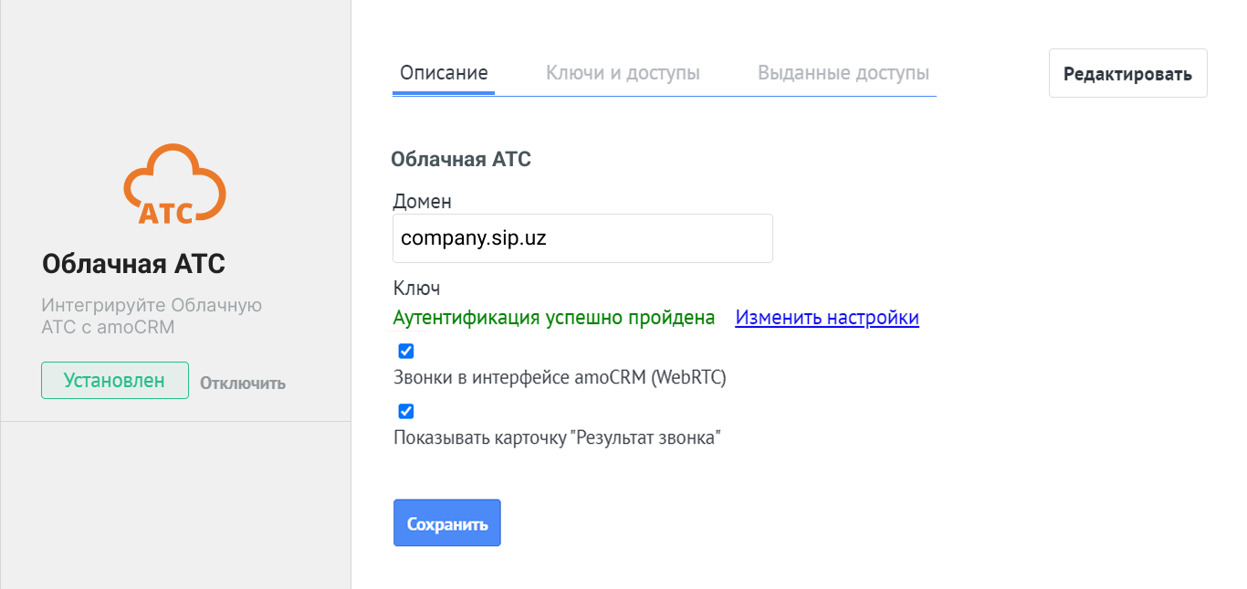Switch to the "Описание" tab
The image size is (1247, 589).
pos(444,73)
